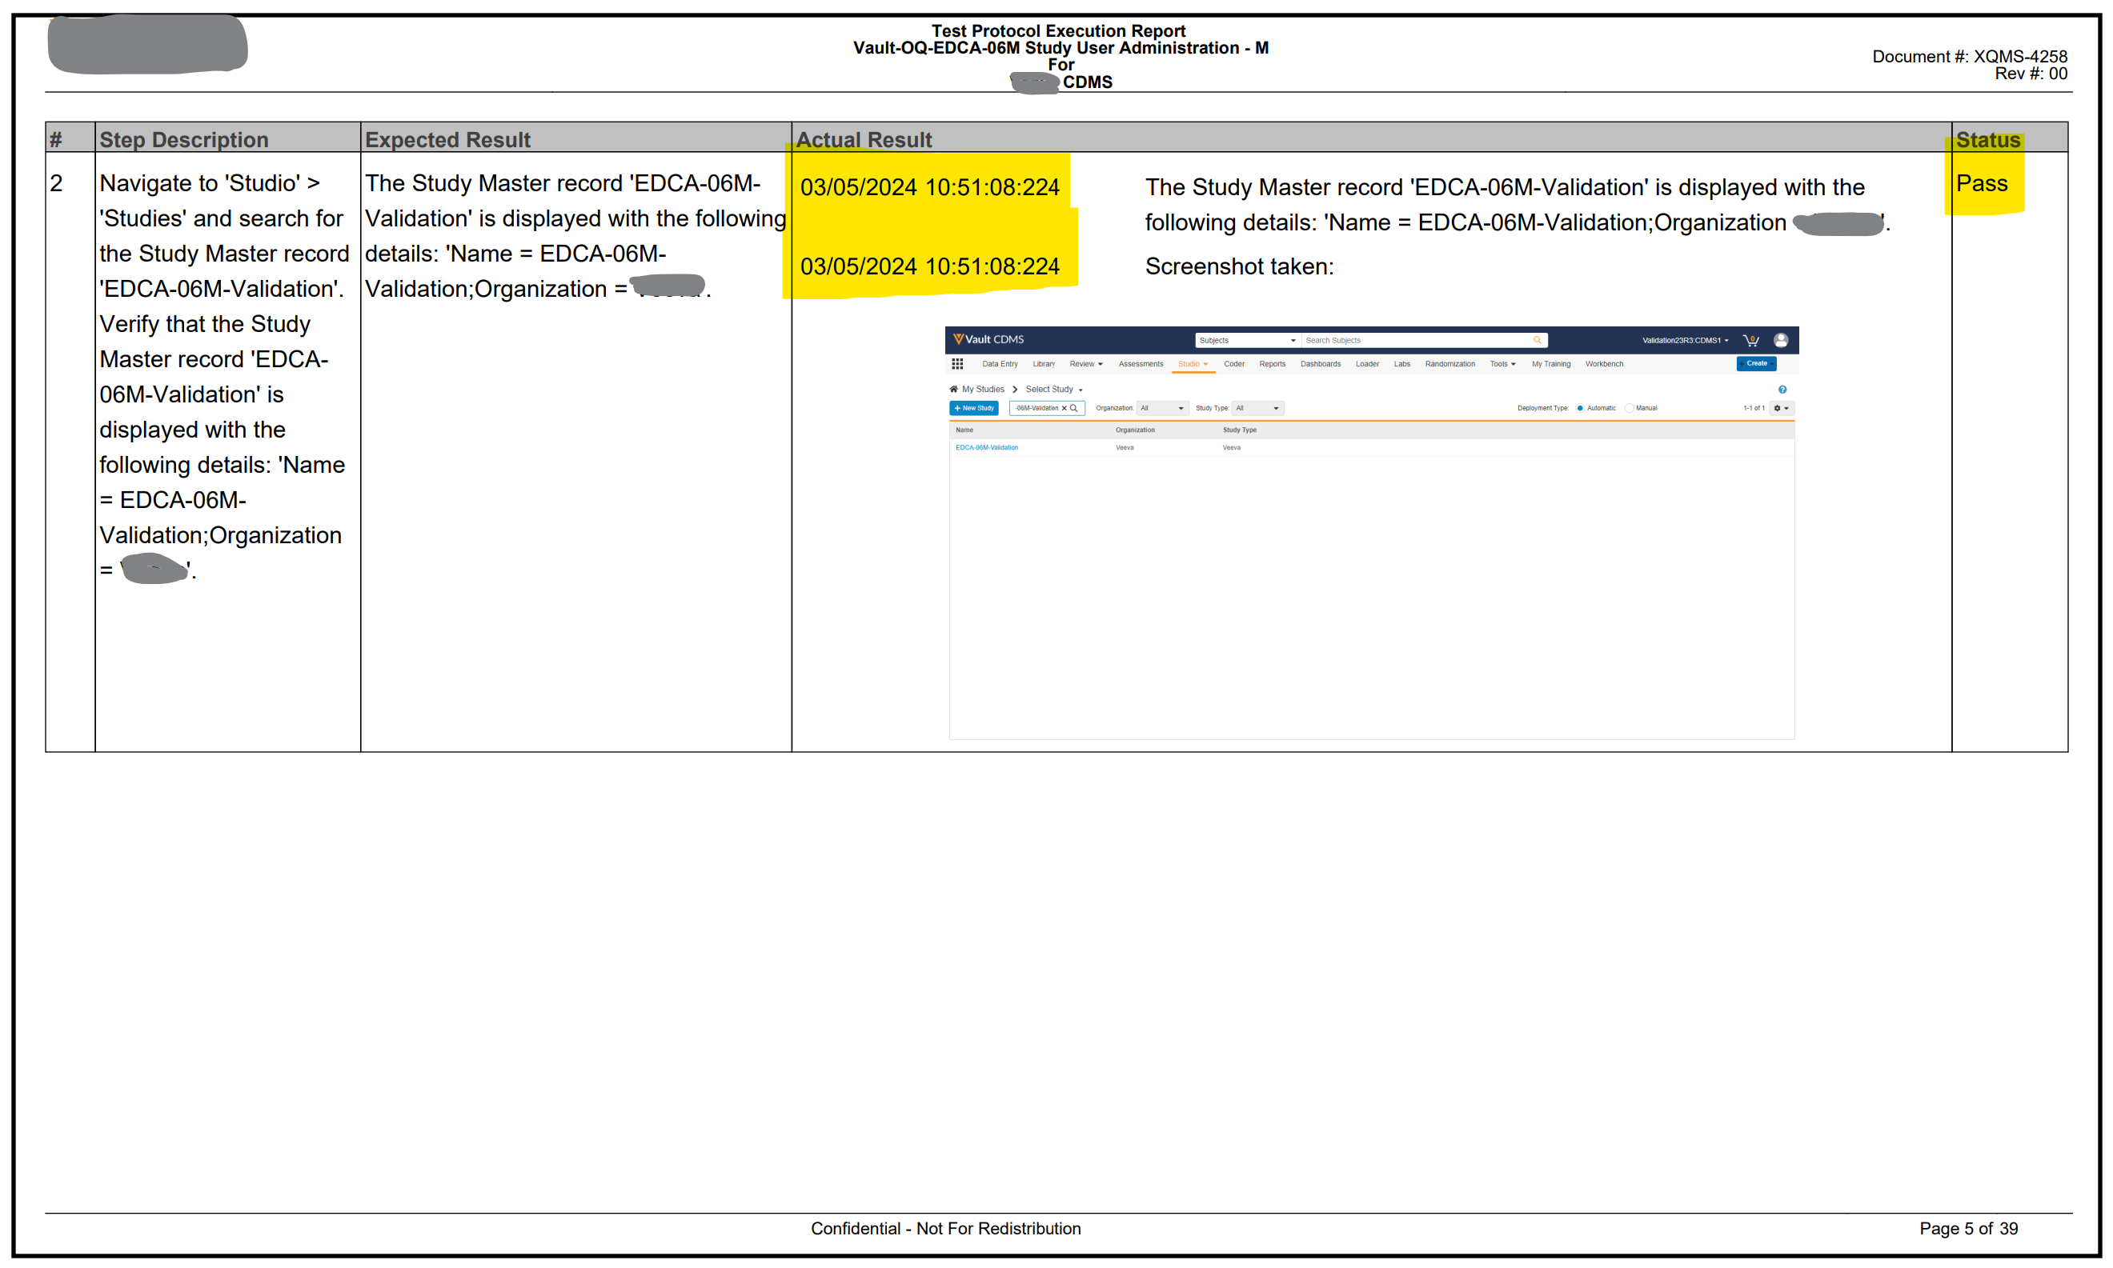Select Automatic deployment type
The width and height of the screenshot is (2113, 1268).
1581,409
